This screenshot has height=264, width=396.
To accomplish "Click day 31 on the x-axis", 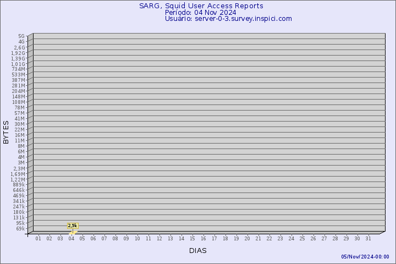I will coord(368,239).
